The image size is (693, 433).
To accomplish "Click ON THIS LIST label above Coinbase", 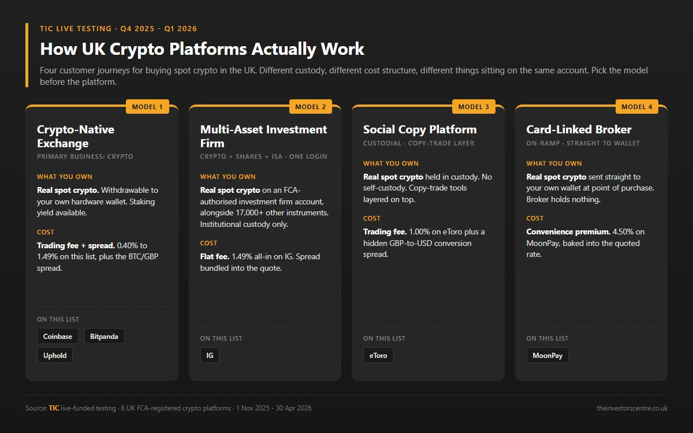I will tap(58, 319).
